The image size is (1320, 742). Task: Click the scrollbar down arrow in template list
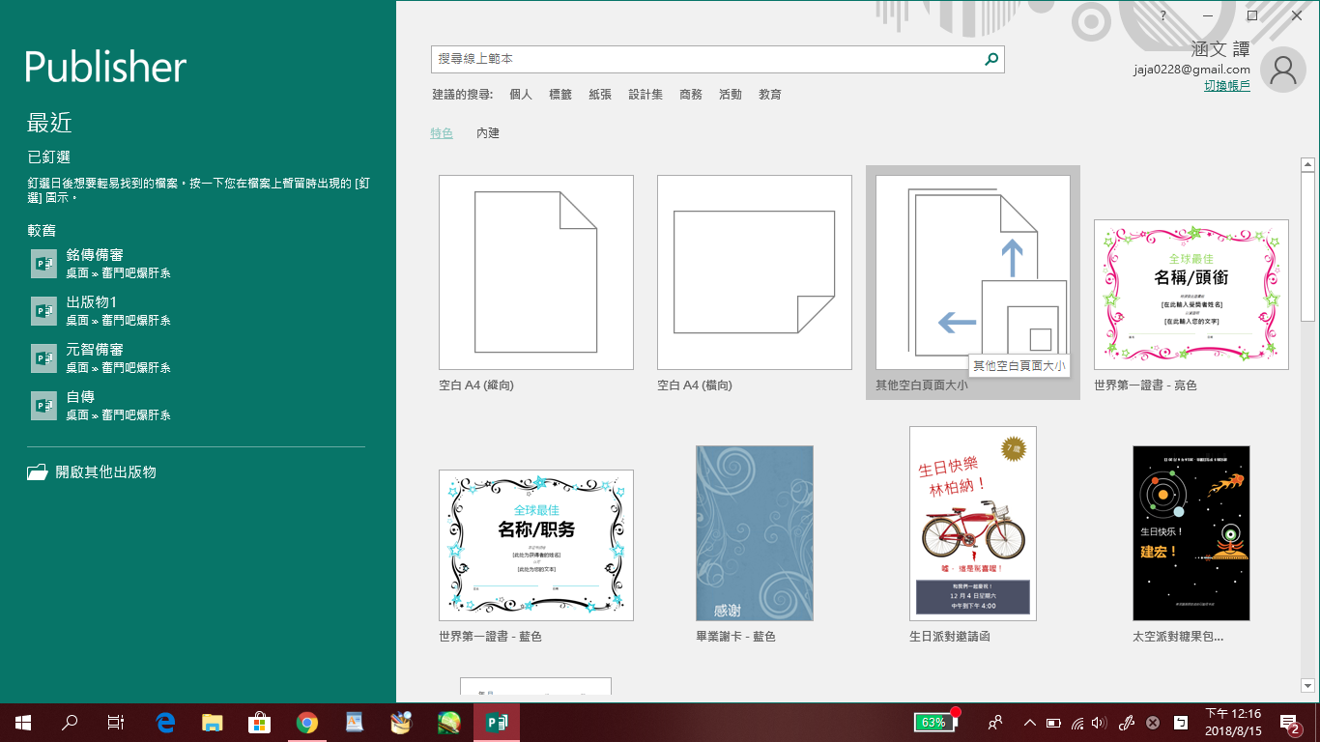tap(1308, 686)
